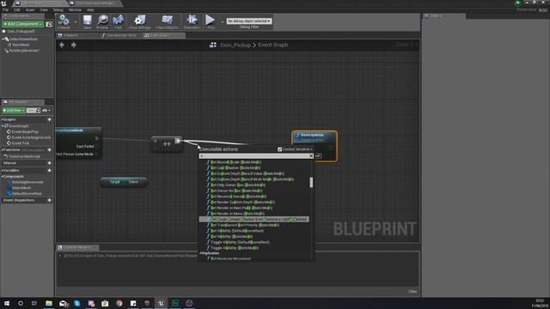Select Event BeginPlay in graph list
This screenshot has width=550, height=309.
pos(25,131)
